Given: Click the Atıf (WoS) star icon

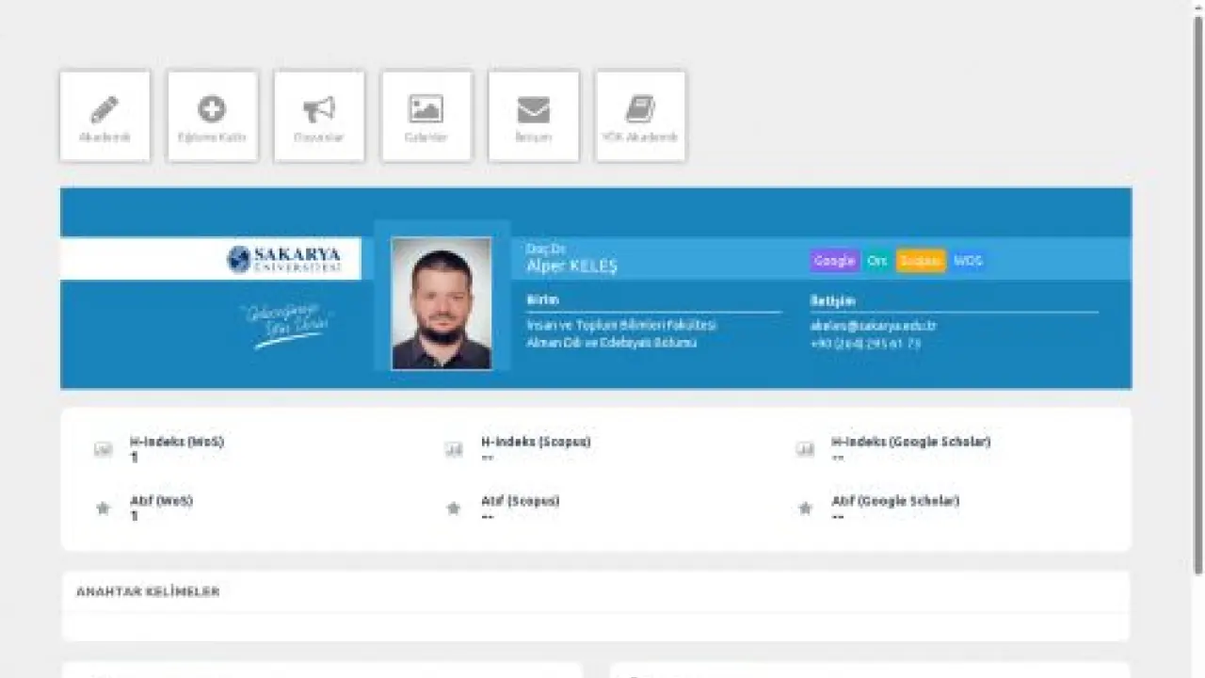Looking at the screenshot, I should tap(103, 508).
